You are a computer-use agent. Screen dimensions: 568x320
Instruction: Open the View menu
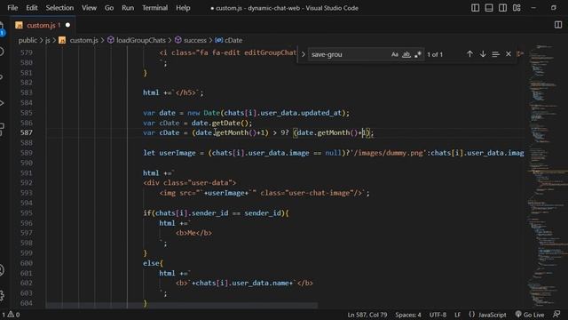click(89, 8)
